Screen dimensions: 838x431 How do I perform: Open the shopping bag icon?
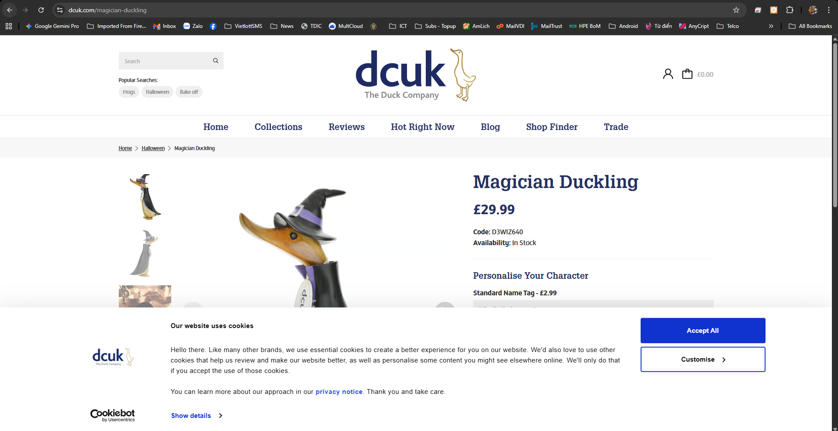click(x=687, y=74)
